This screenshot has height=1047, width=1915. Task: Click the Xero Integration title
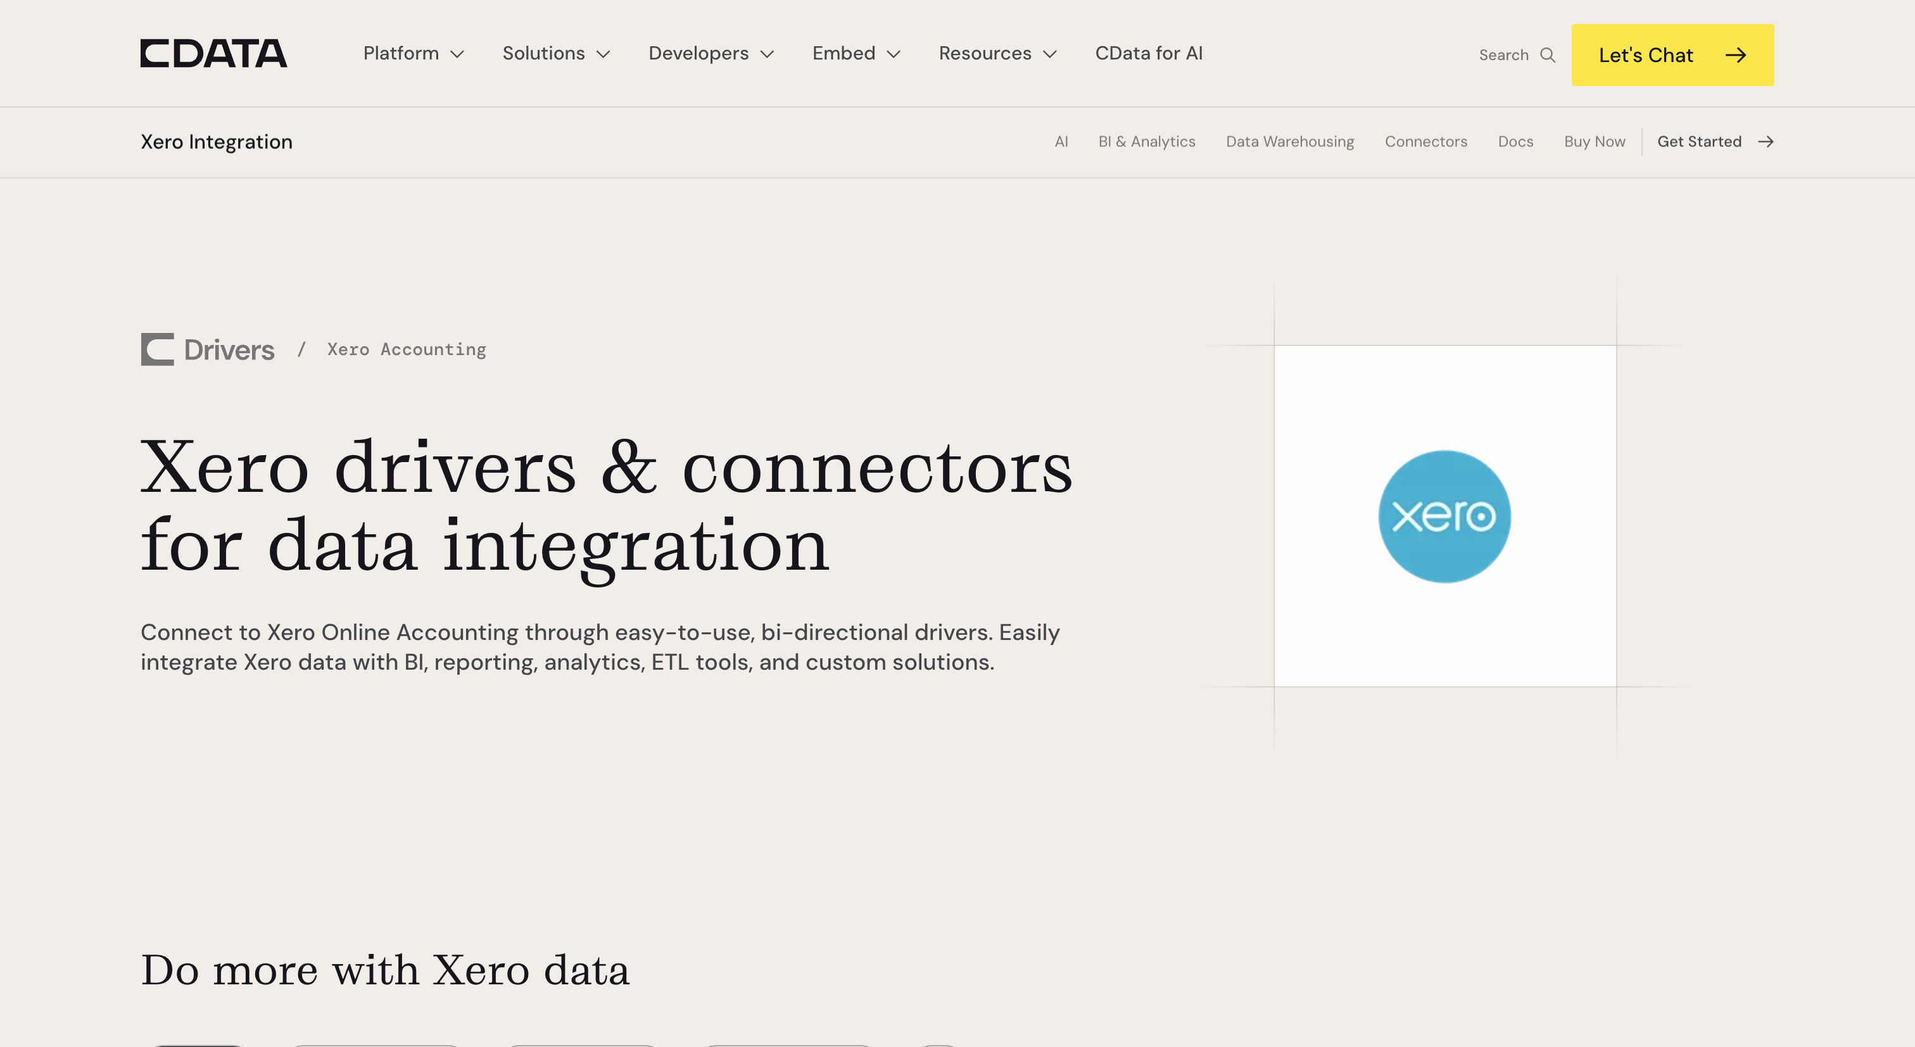point(217,142)
